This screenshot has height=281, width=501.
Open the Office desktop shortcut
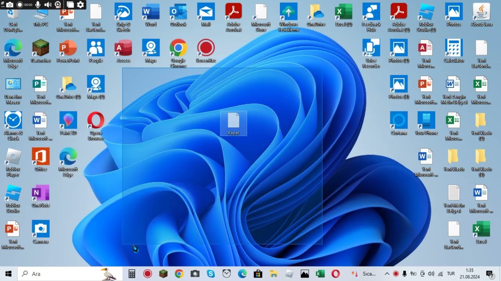(x=40, y=160)
